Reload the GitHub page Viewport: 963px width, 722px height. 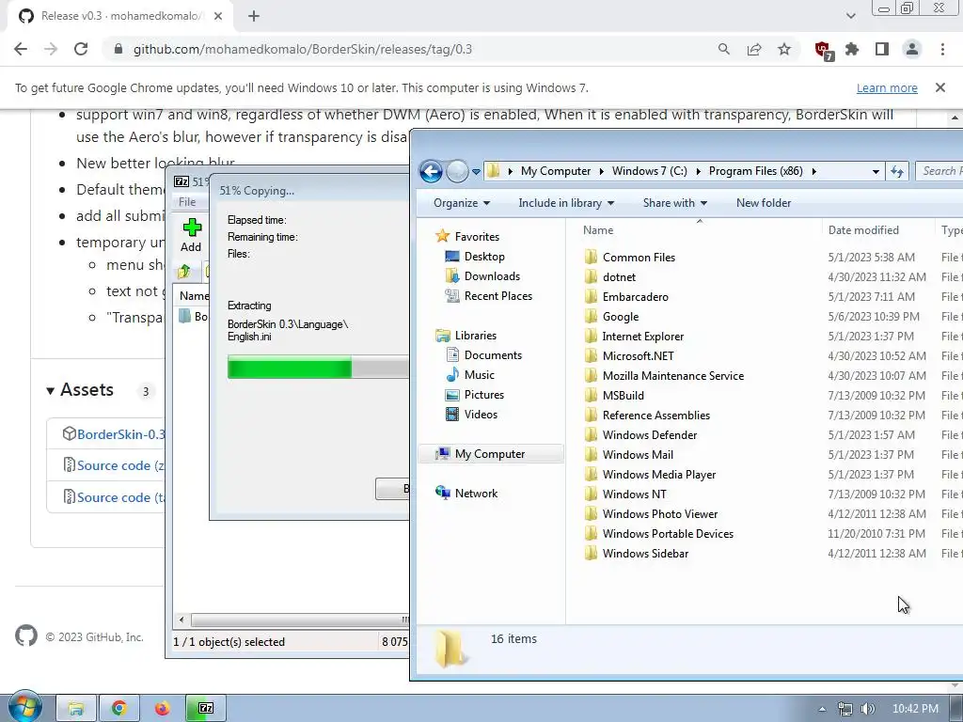(81, 49)
